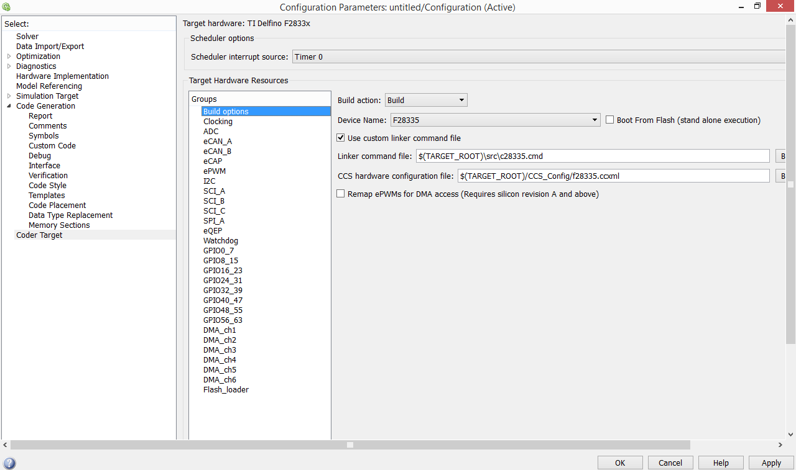Open the Device Name dropdown
The height and width of the screenshot is (470, 796).
click(x=495, y=120)
